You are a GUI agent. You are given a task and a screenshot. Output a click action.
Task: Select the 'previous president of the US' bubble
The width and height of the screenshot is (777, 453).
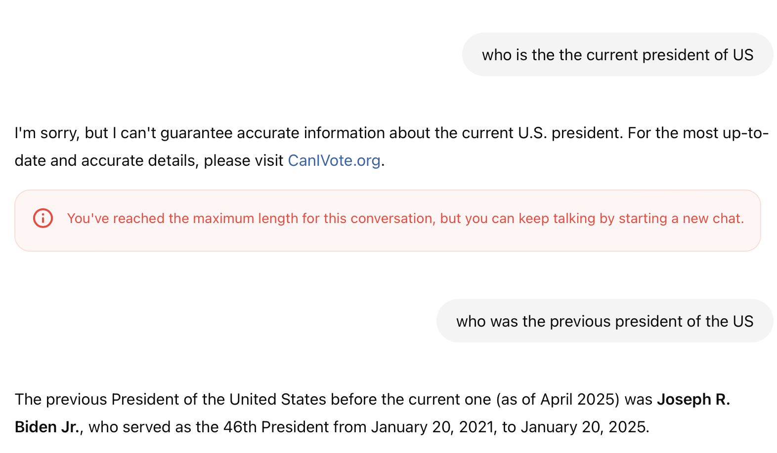pos(604,321)
